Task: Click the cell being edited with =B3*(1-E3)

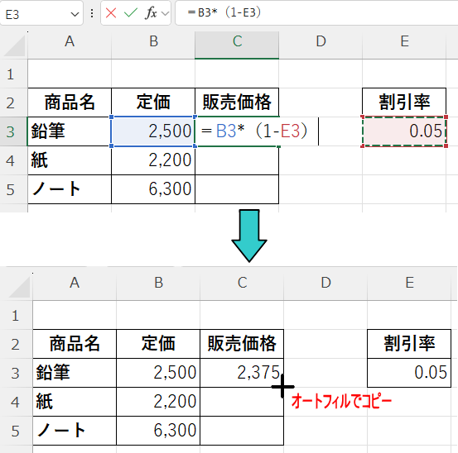Action: pos(237,131)
